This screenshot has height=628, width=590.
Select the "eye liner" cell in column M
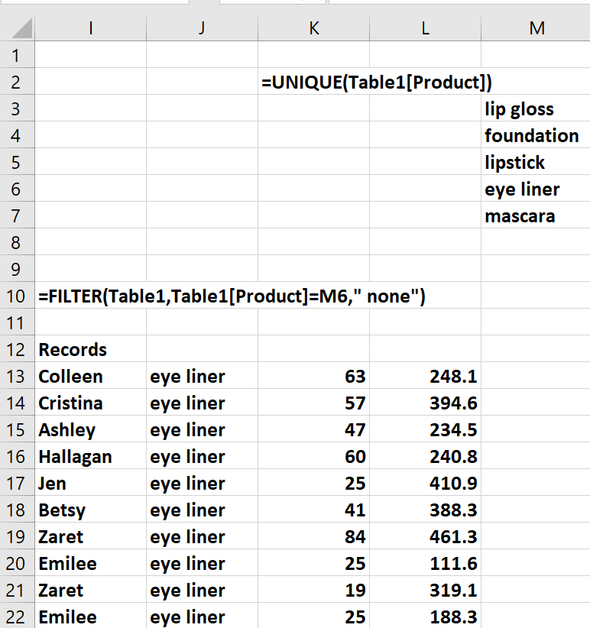point(534,189)
